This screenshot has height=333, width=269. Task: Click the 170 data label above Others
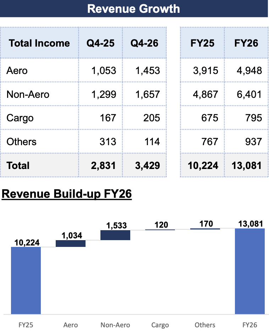point(206,224)
